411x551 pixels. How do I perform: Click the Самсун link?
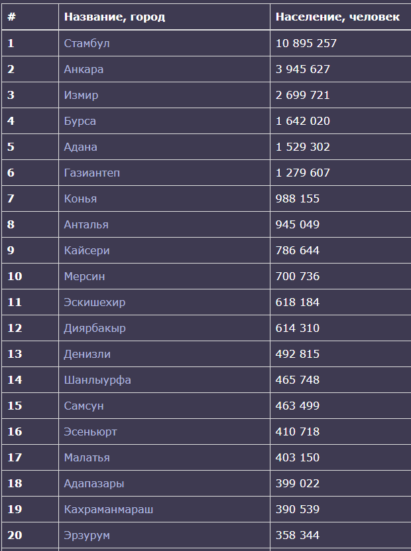click(x=84, y=406)
